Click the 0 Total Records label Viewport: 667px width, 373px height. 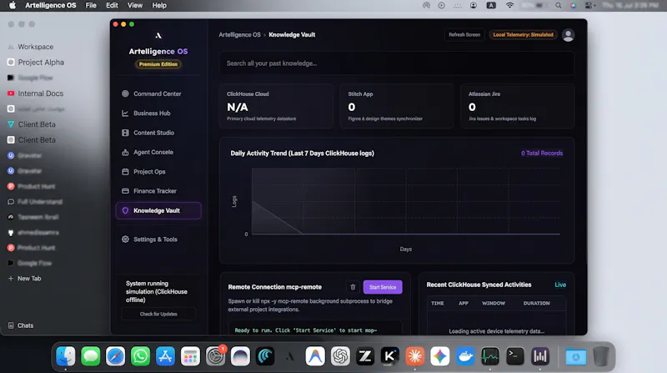coord(541,154)
